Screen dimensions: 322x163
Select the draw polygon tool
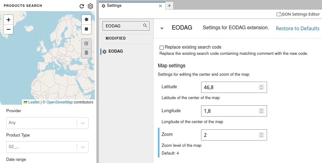(86, 20)
